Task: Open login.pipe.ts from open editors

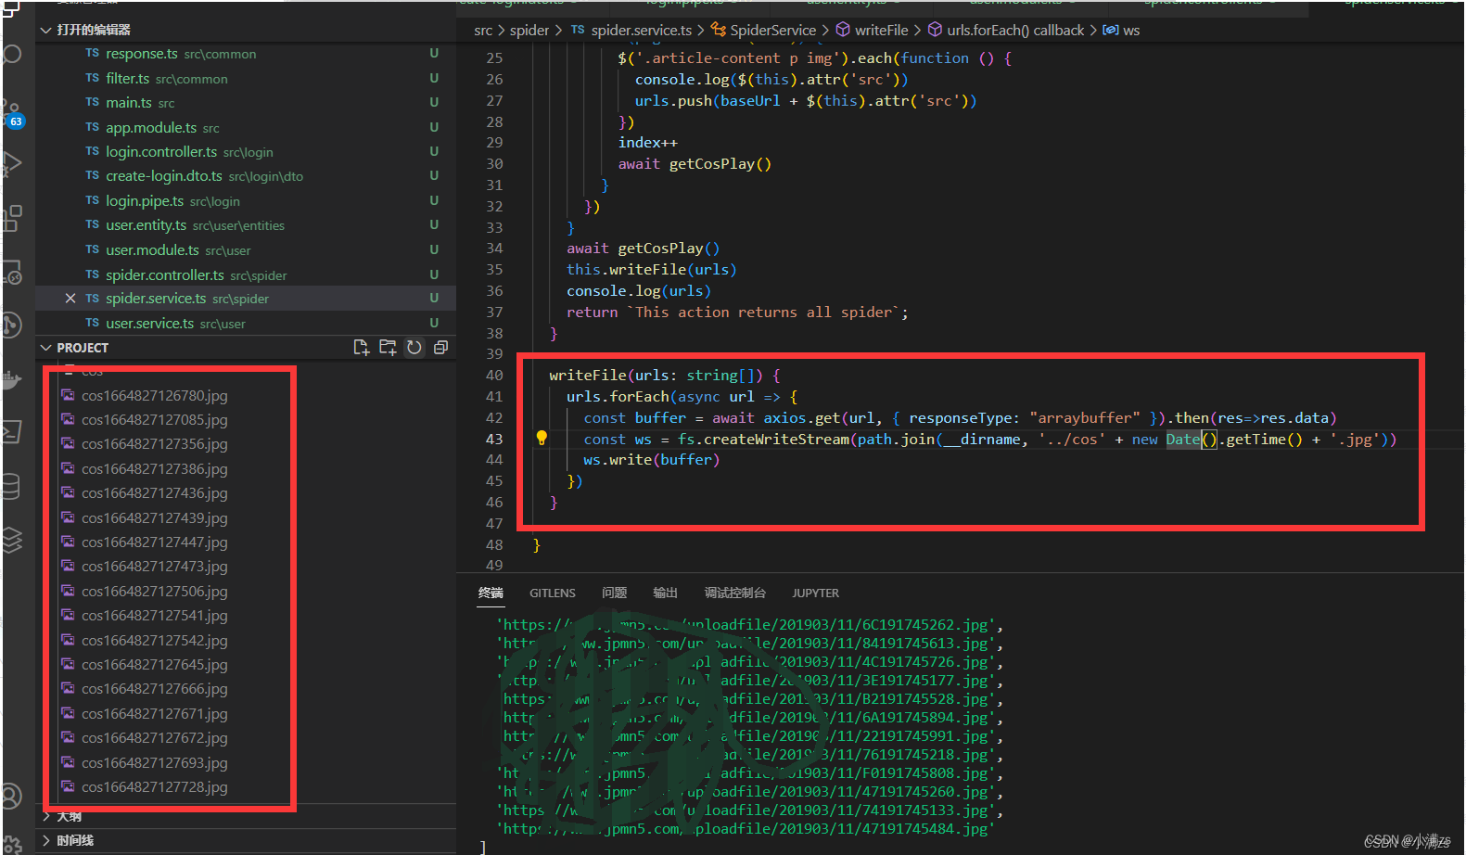Action: point(246,200)
